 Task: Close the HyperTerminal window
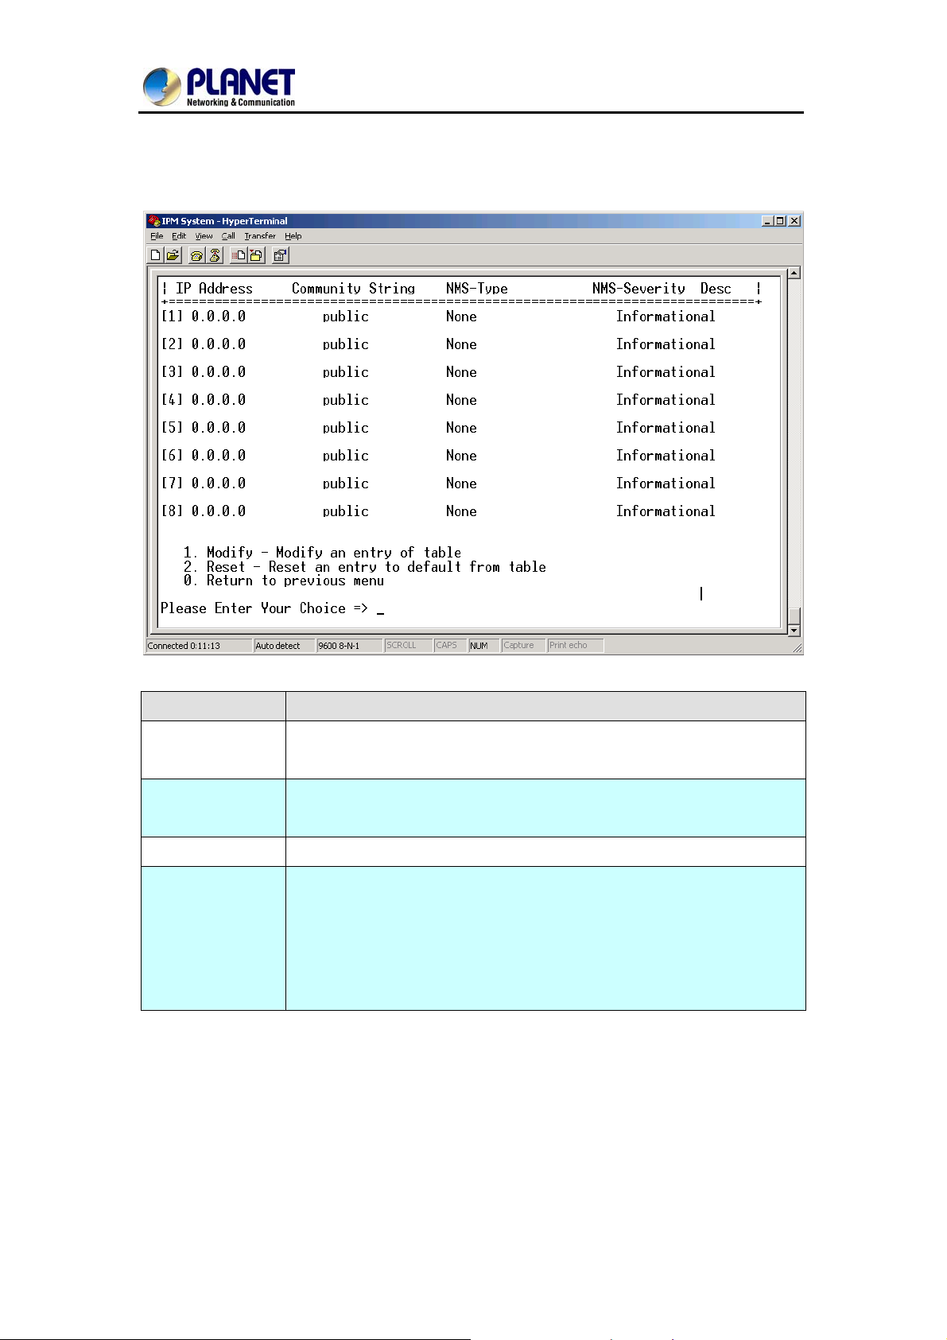pos(794,221)
